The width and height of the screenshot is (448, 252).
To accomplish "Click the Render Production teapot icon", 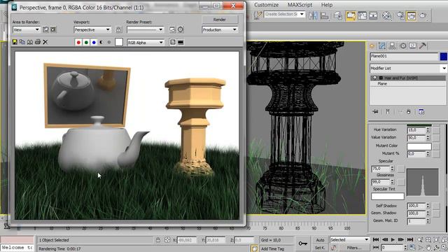I will click(x=423, y=15).
